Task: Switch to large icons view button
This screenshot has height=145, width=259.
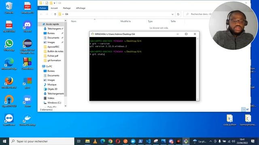Action: pos(248,109)
